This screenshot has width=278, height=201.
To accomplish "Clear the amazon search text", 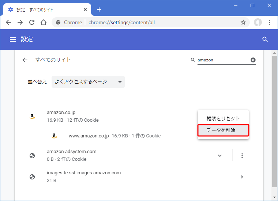I will tap(253, 60).
